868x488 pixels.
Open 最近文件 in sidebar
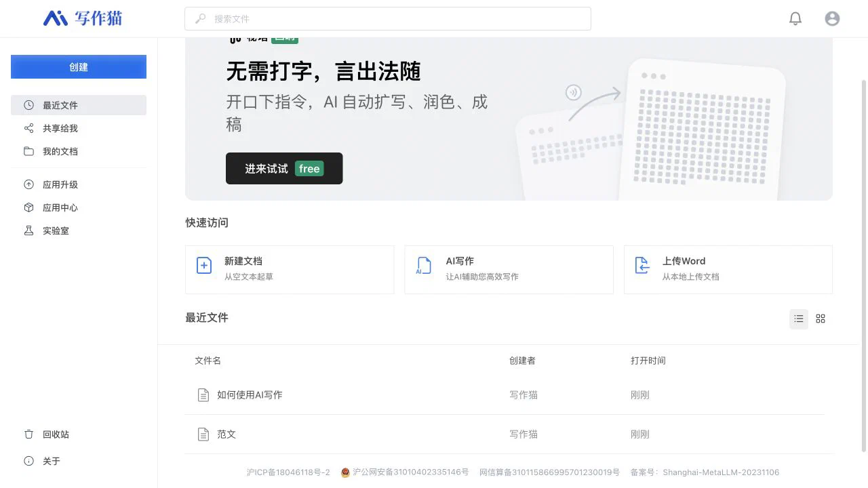point(79,105)
